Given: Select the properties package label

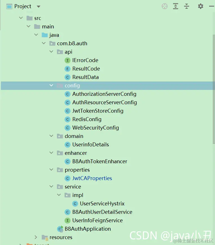Looking at the screenshot, I should click(77, 170).
